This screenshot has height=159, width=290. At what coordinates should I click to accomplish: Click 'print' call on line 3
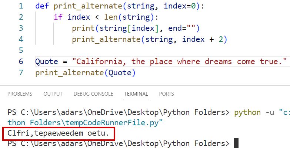click(83, 28)
